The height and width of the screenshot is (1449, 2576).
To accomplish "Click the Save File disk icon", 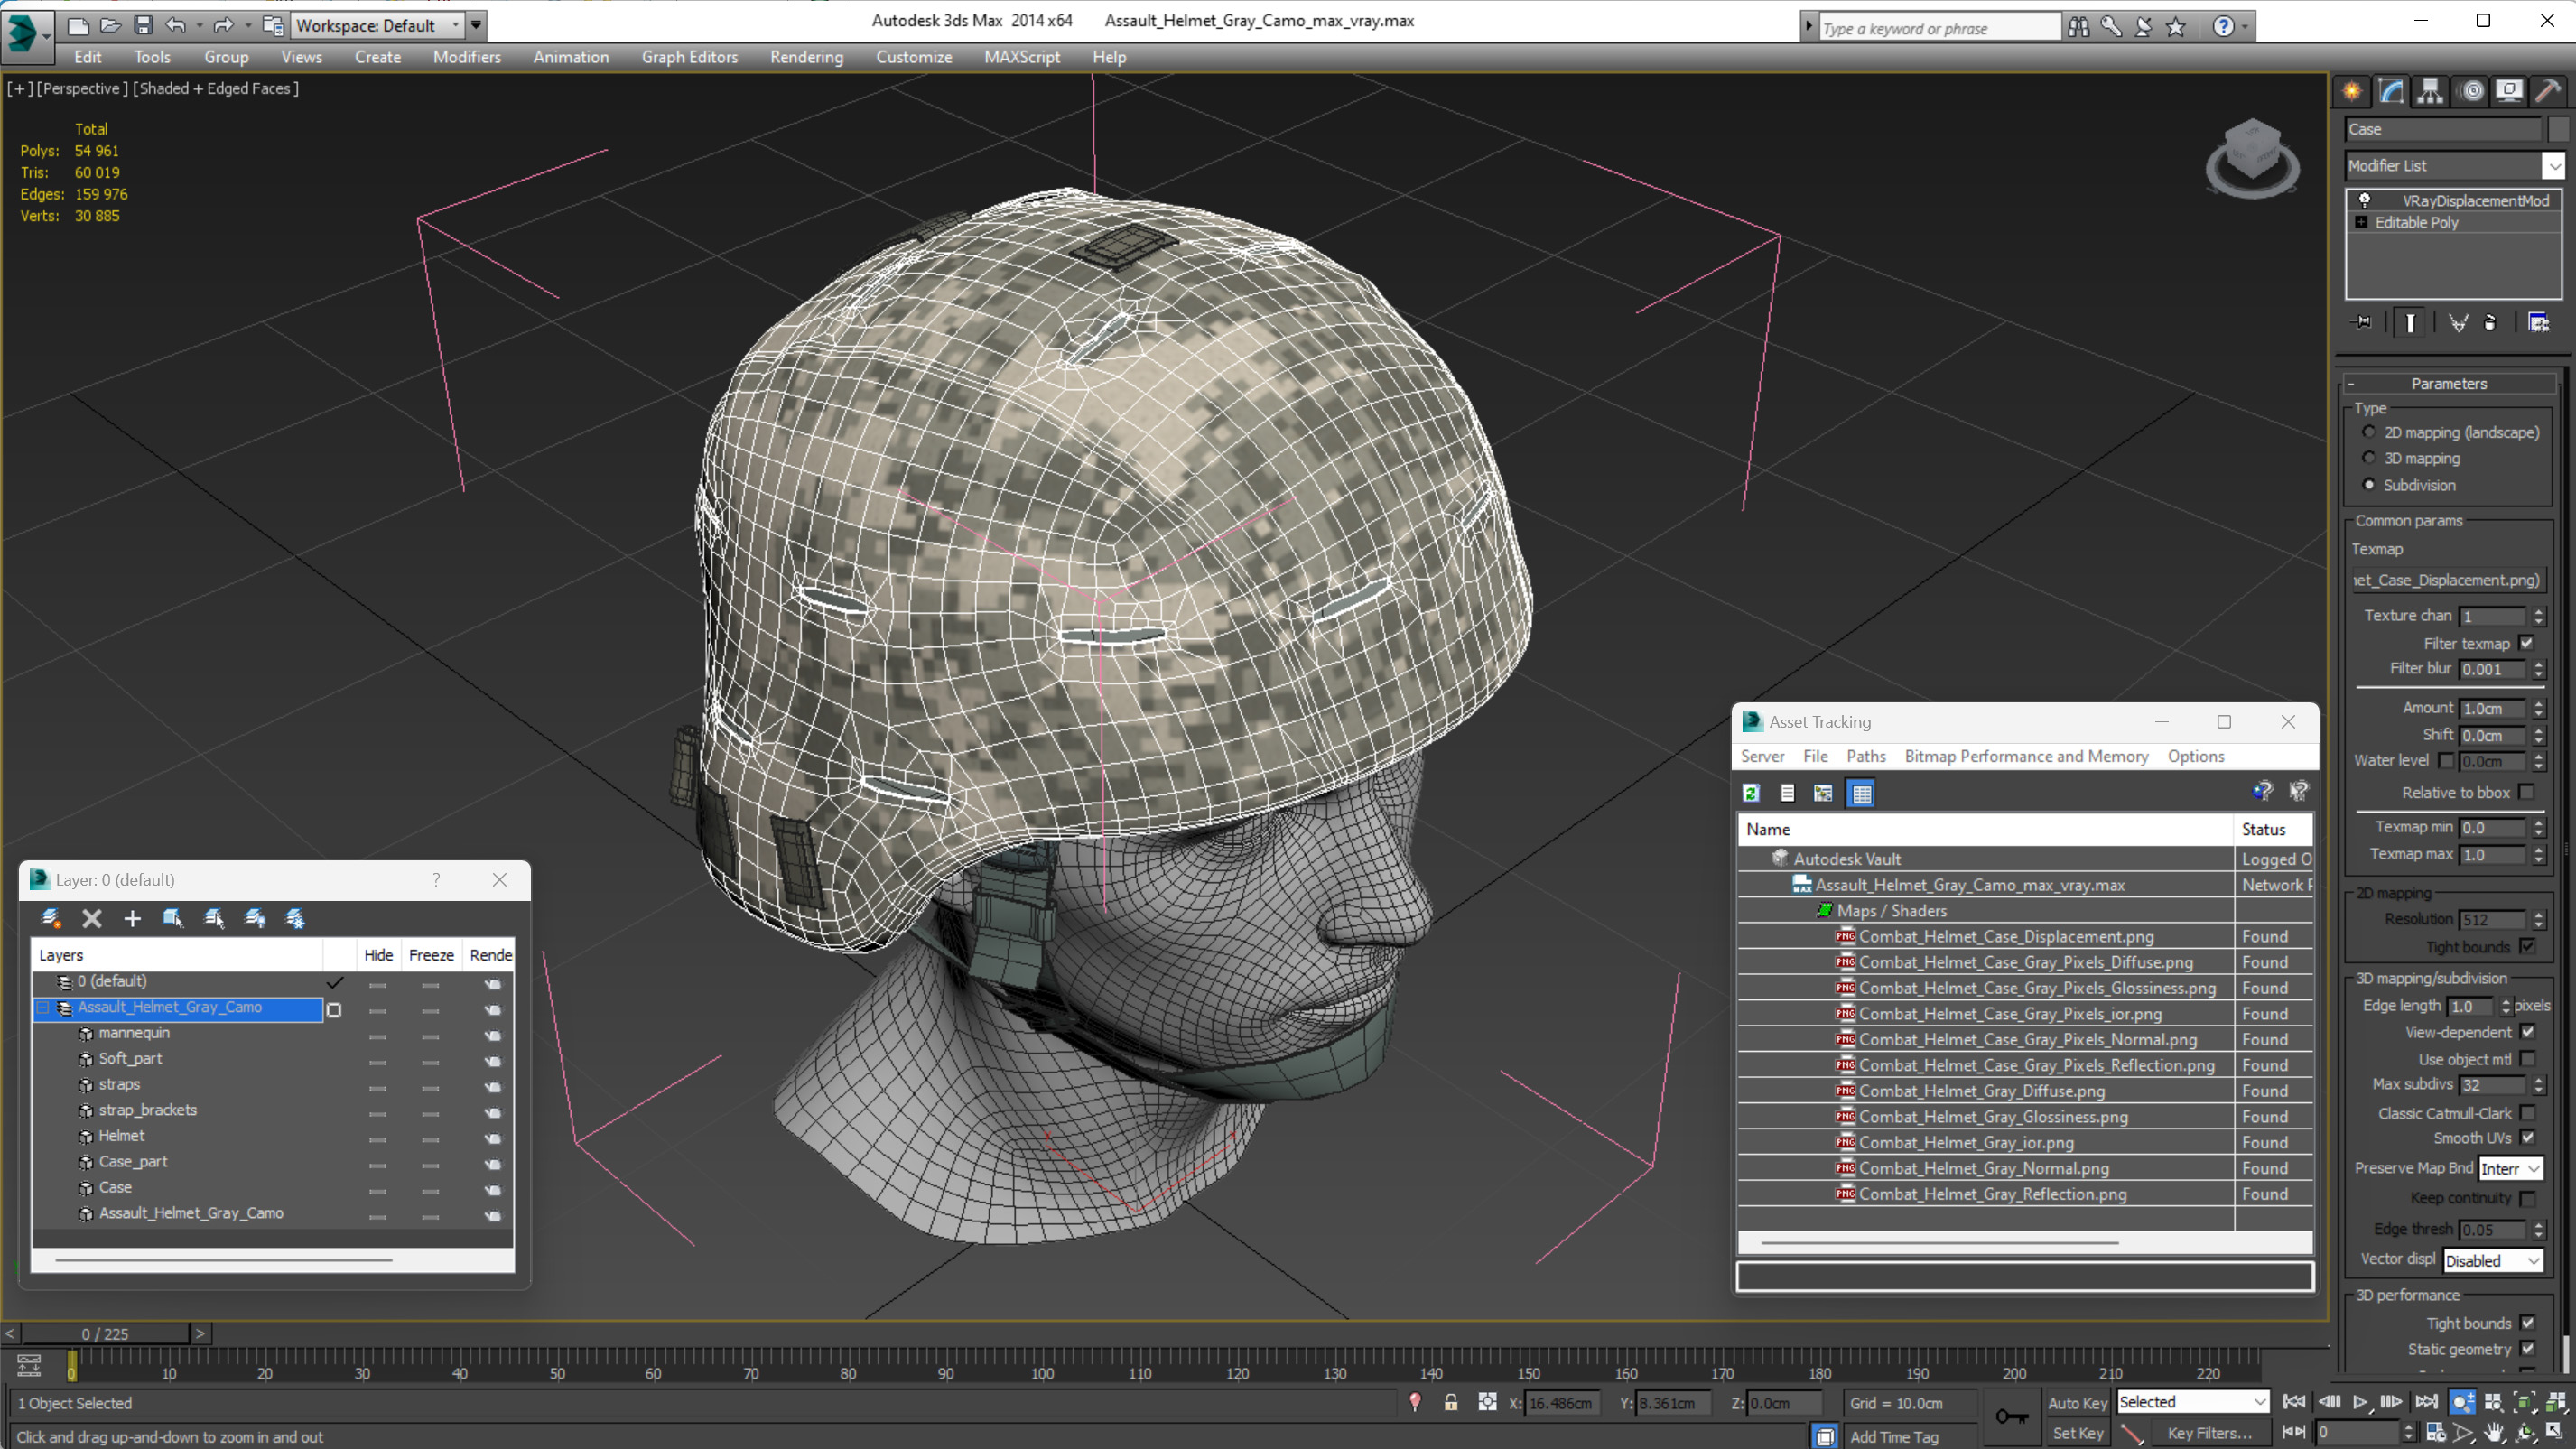I will tap(143, 25).
